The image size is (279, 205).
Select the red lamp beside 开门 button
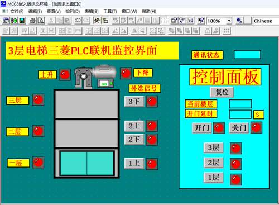pos(219,128)
